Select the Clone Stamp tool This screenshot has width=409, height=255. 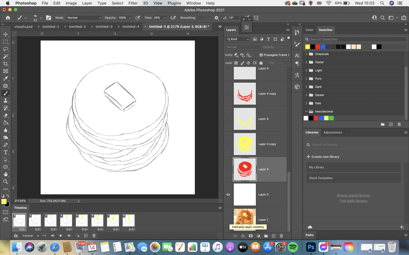[x=6, y=100]
